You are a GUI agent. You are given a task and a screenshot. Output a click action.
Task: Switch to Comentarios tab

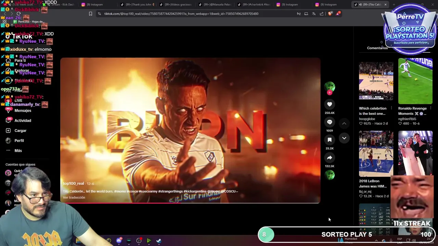pos(377,48)
